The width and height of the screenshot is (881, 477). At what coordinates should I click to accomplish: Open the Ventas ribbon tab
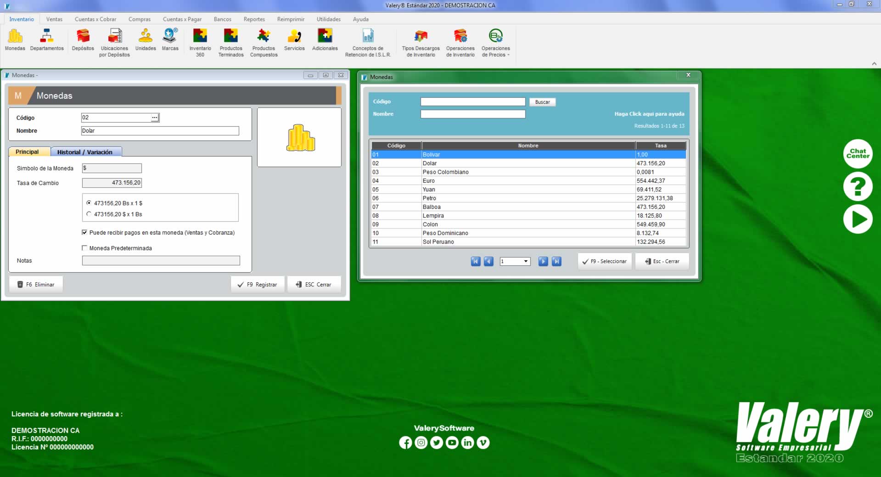coord(54,19)
